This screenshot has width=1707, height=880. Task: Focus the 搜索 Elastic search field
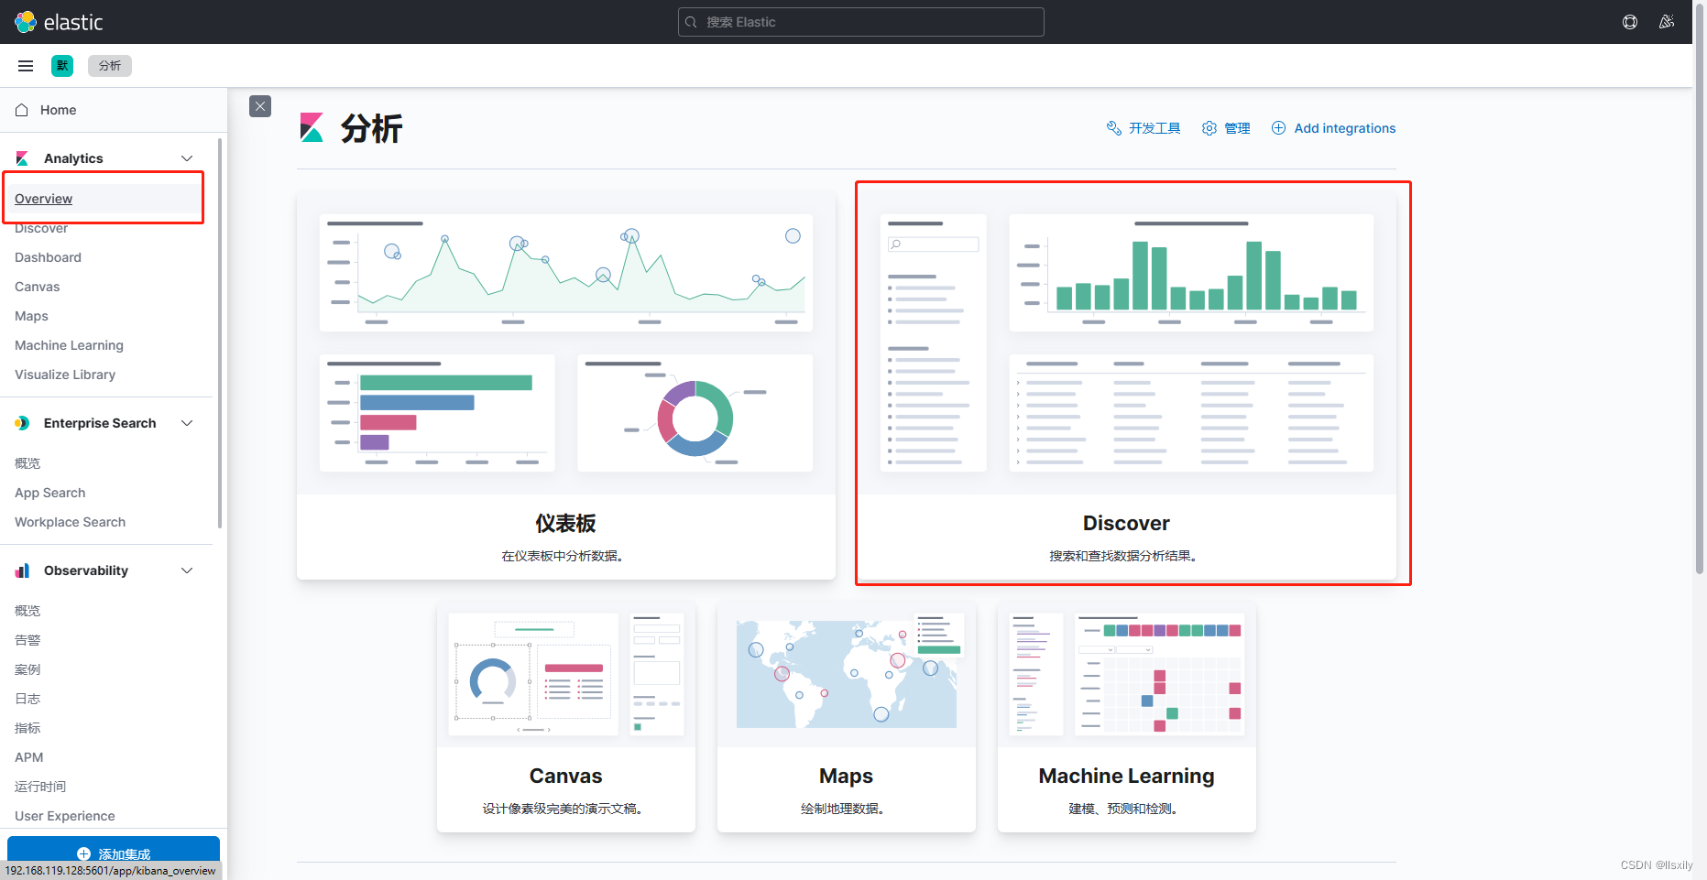coord(861,22)
